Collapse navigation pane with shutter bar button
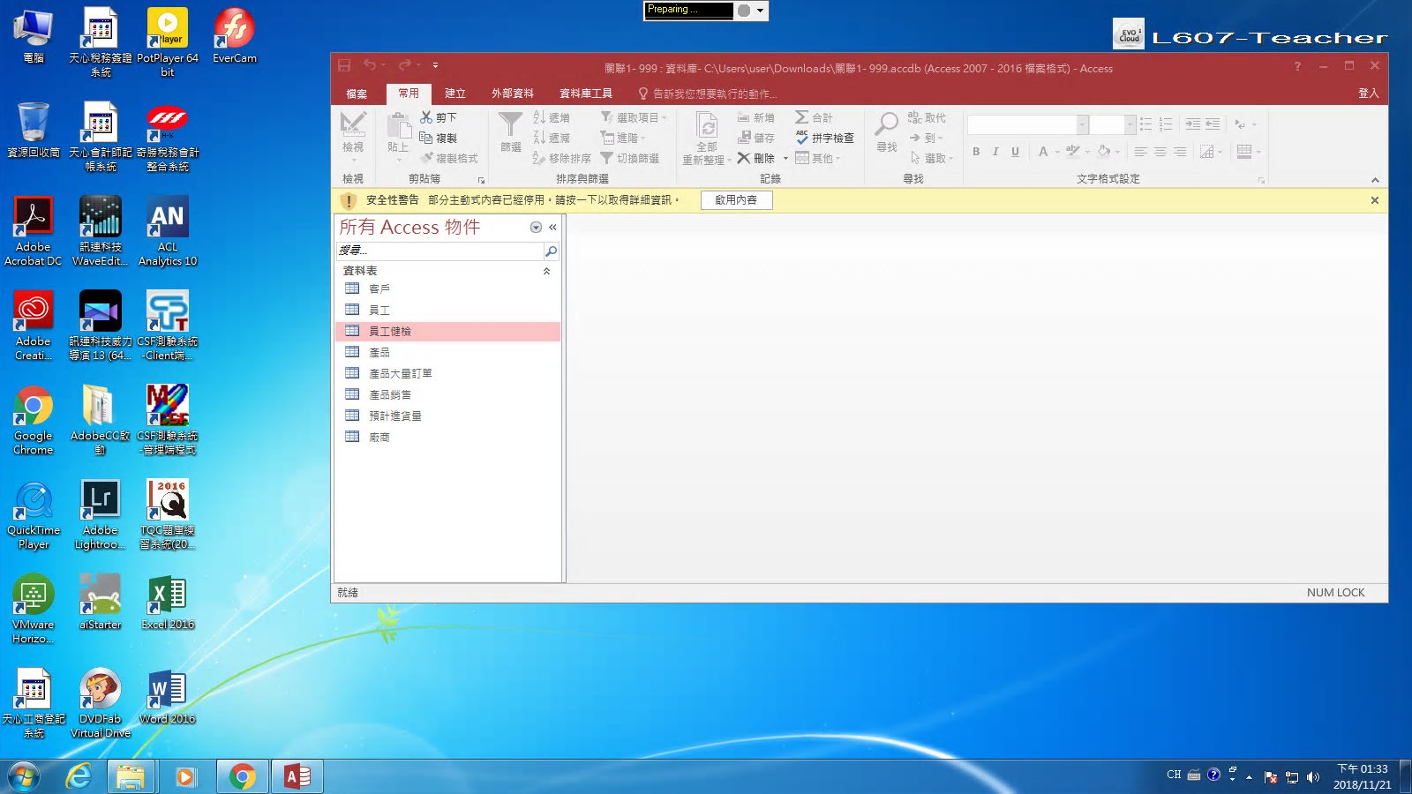The image size is (1412, 794). tap(552, 228)
